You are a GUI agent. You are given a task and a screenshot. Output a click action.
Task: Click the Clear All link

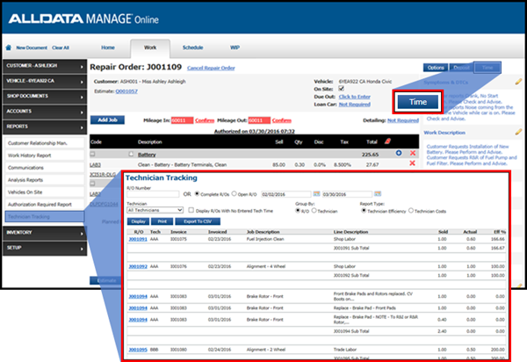[61, 47]
